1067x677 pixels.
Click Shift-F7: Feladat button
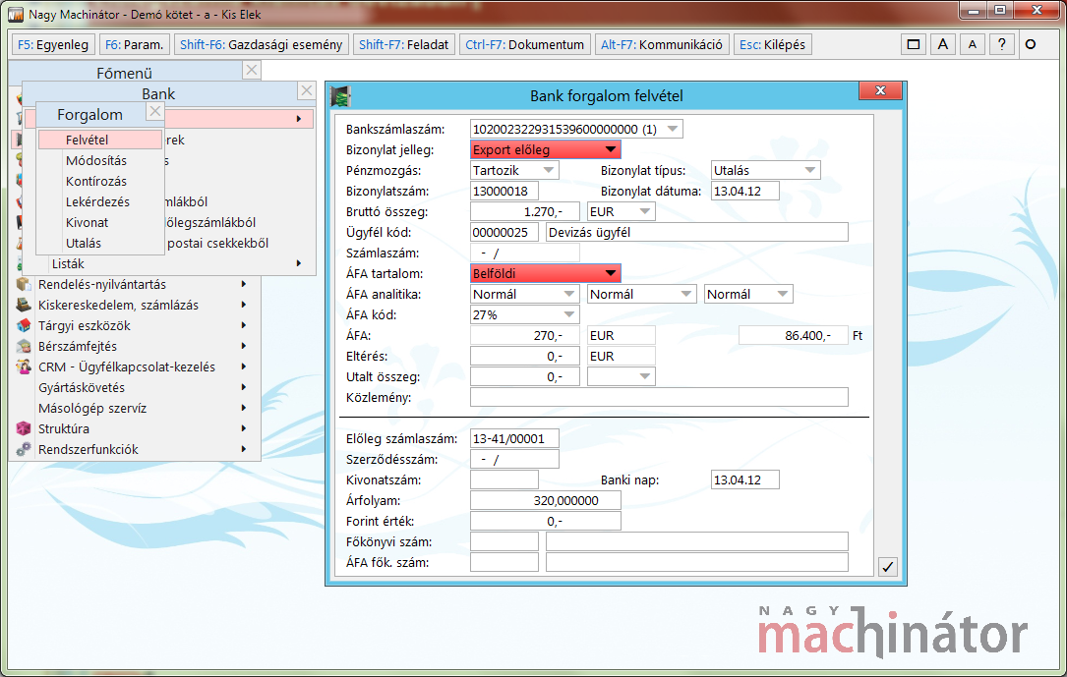point(403,45)
